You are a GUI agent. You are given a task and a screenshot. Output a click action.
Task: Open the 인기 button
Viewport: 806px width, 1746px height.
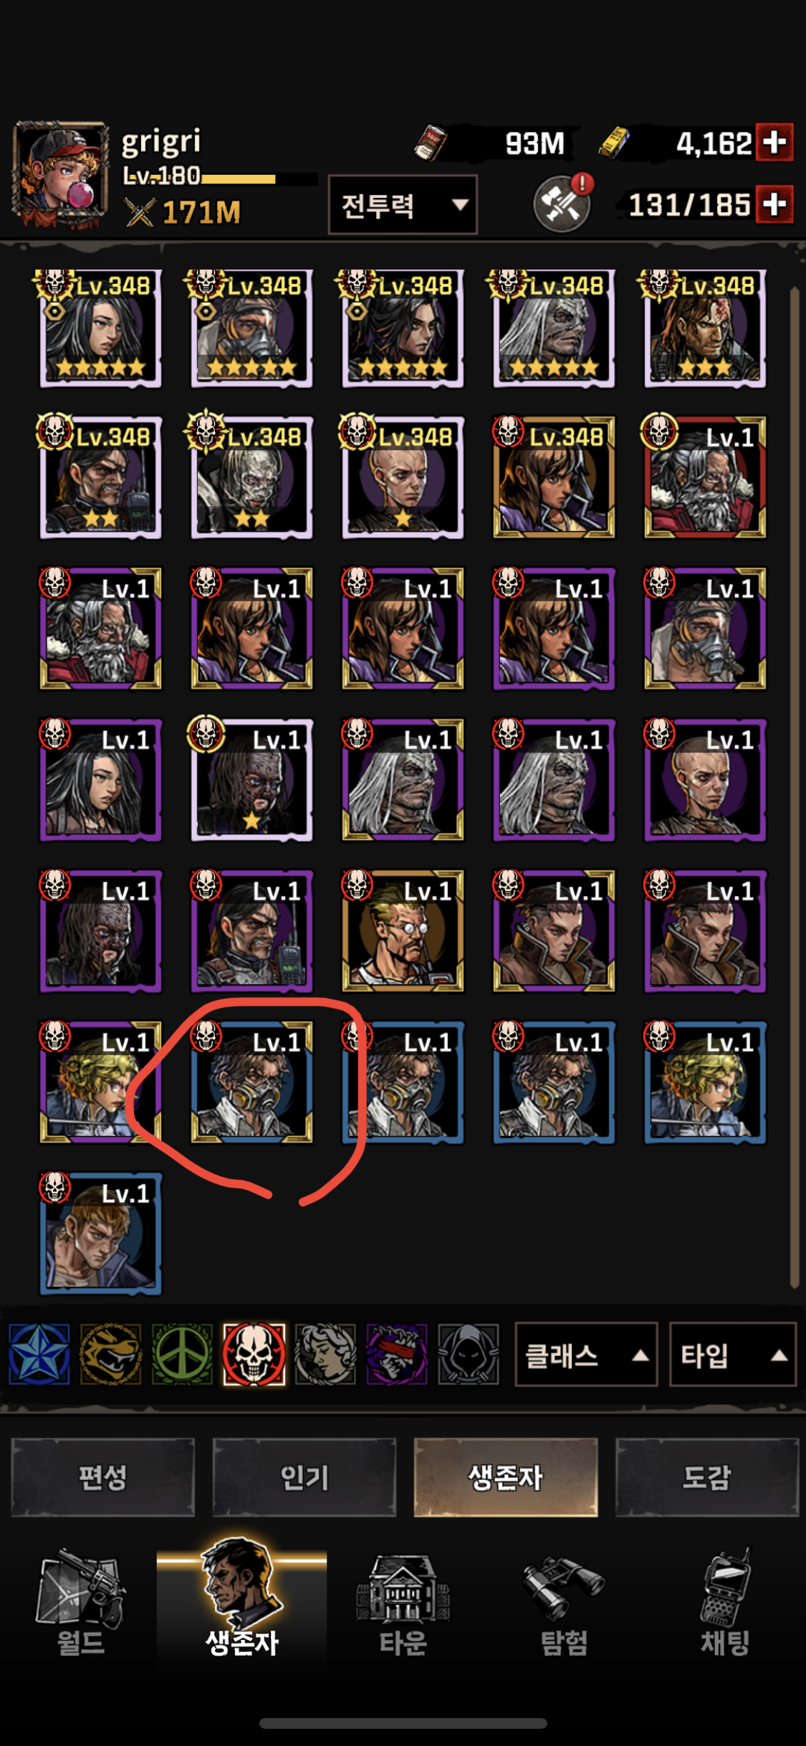tap(304, 1477)
